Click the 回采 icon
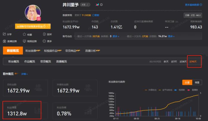This screenshot has width=208, height=121. [44, 35]
